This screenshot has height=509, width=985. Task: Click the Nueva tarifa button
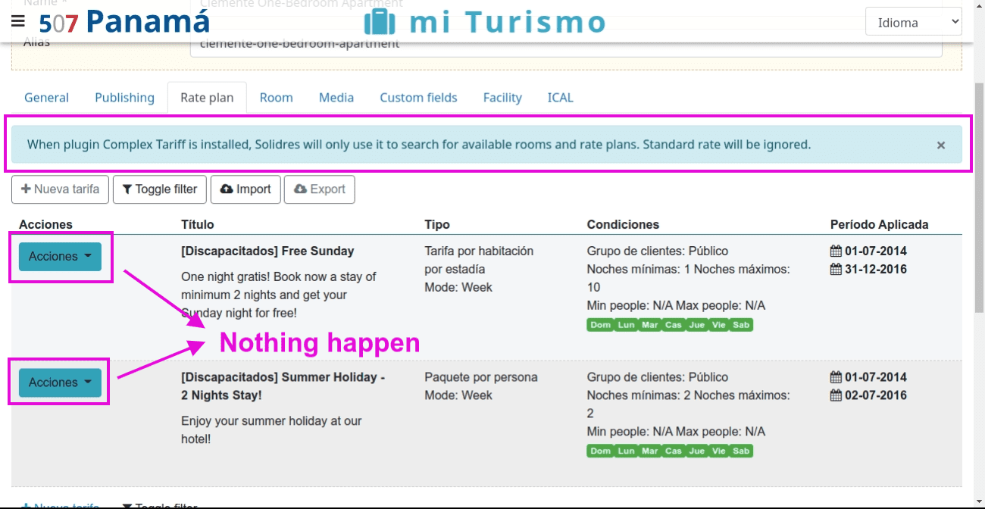(x=61, y=189)
